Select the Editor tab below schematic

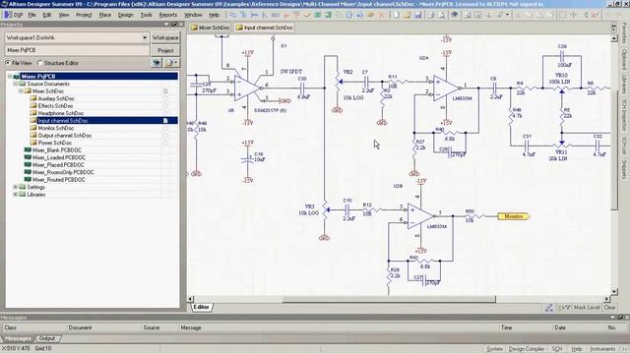coord(201,308)
